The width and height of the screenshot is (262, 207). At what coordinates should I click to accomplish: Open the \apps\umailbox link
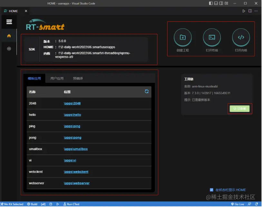(76, 149)
